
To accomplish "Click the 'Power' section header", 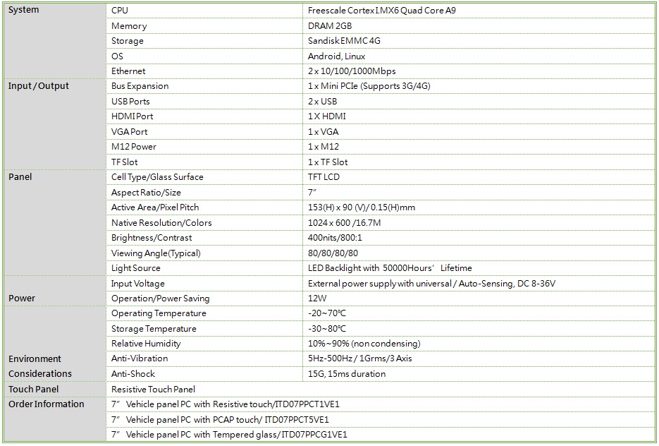I will 22,299.
